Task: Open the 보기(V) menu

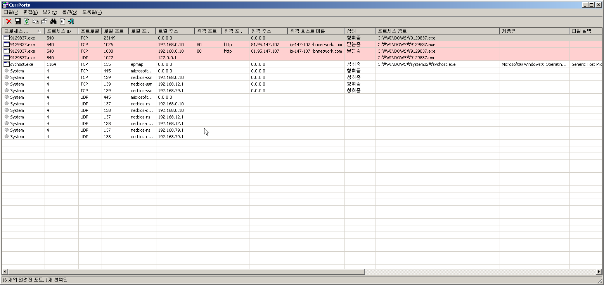Action: 50,12
